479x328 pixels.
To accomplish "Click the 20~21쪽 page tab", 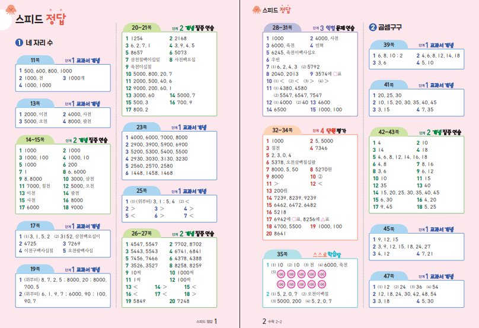I will tap(142, 27).
